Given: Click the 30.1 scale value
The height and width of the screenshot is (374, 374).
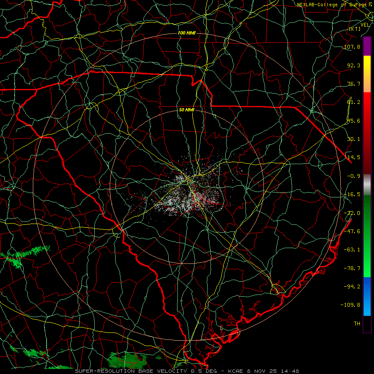Looking at the screenshot, I should coord(354,139).
